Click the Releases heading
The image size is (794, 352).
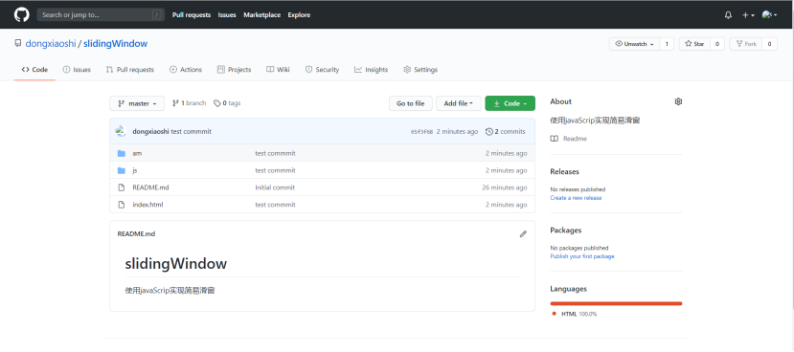pyautogui.click(x=564, y=172)
